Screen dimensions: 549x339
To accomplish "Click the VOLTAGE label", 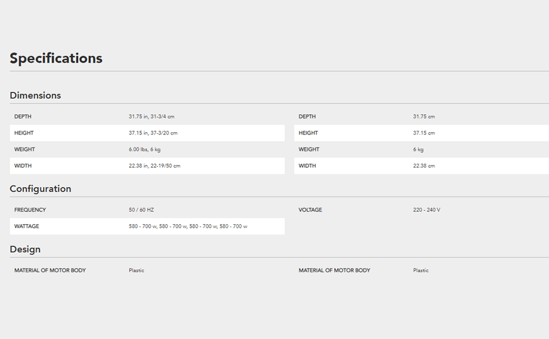I will [310, 210].
